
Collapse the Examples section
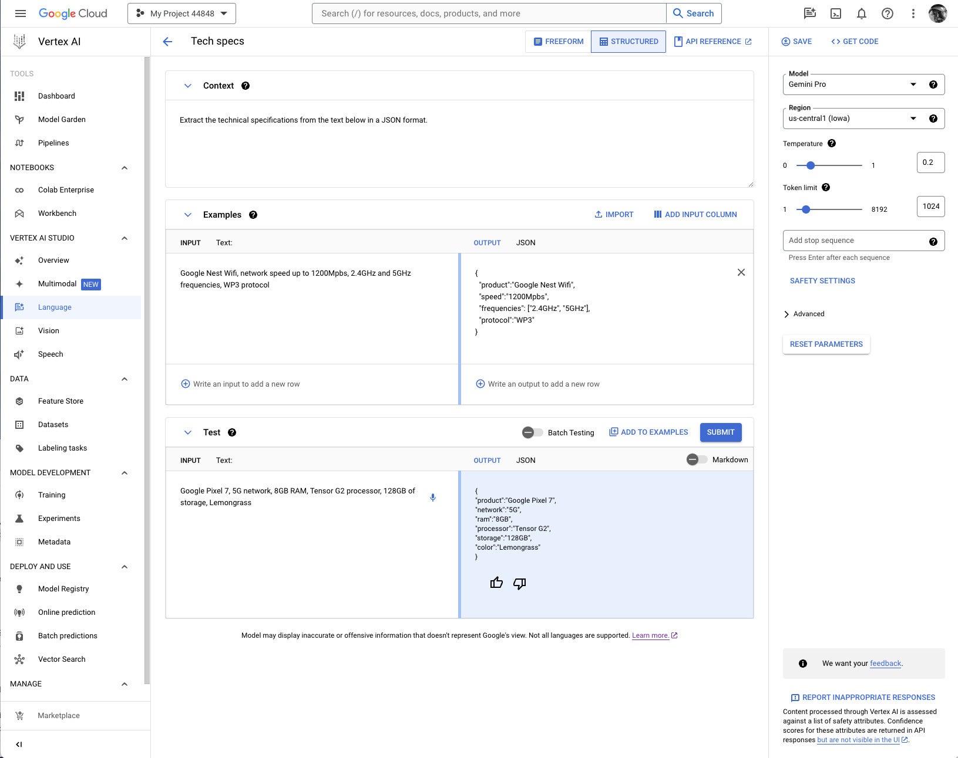[x=188, y=215]
